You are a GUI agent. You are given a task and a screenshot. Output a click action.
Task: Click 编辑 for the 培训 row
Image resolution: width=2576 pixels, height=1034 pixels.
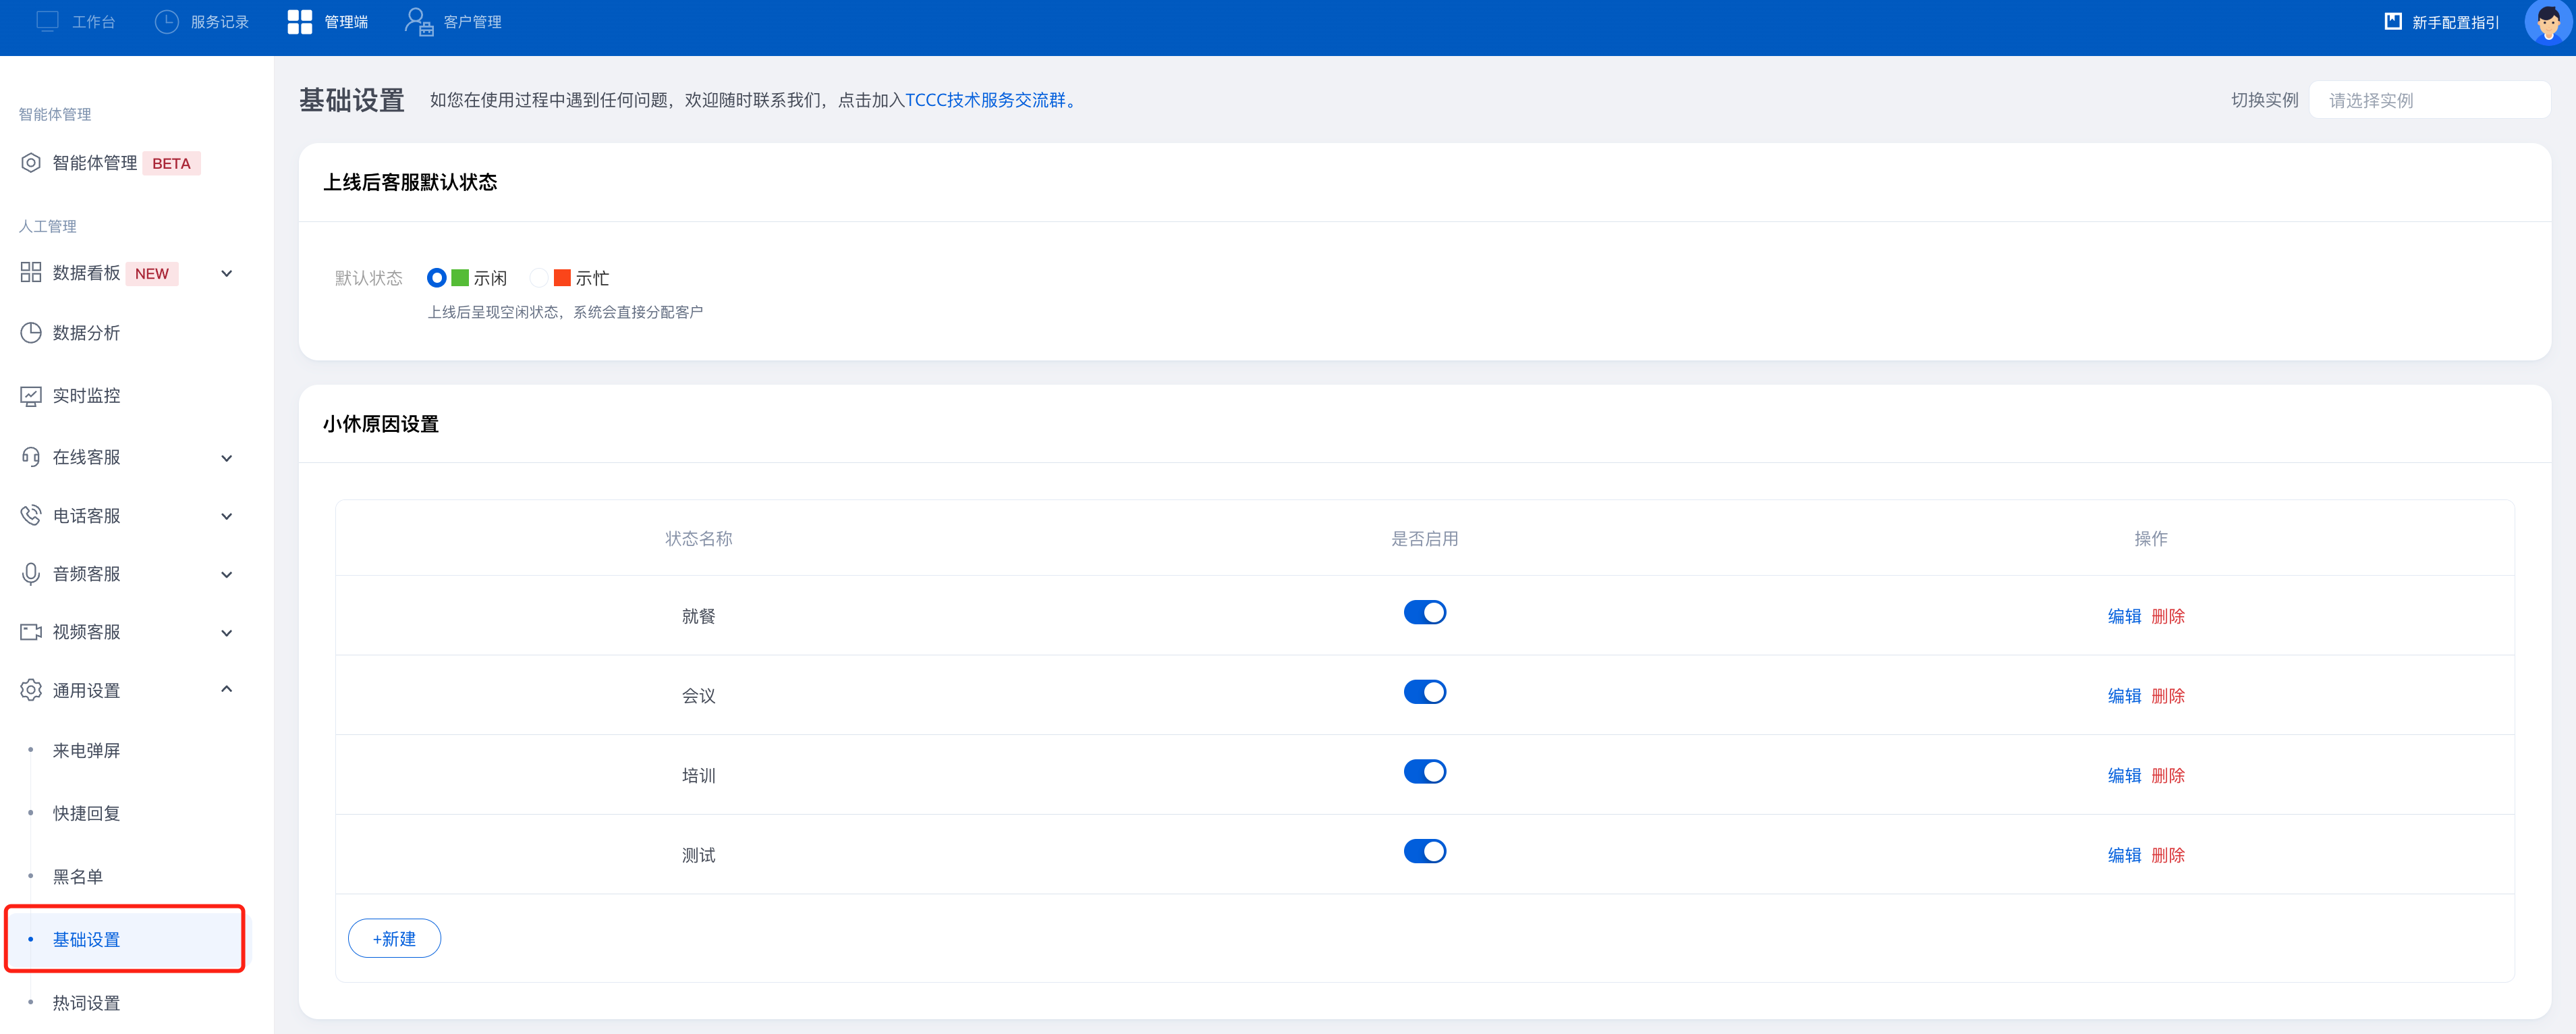[2124, 775]
